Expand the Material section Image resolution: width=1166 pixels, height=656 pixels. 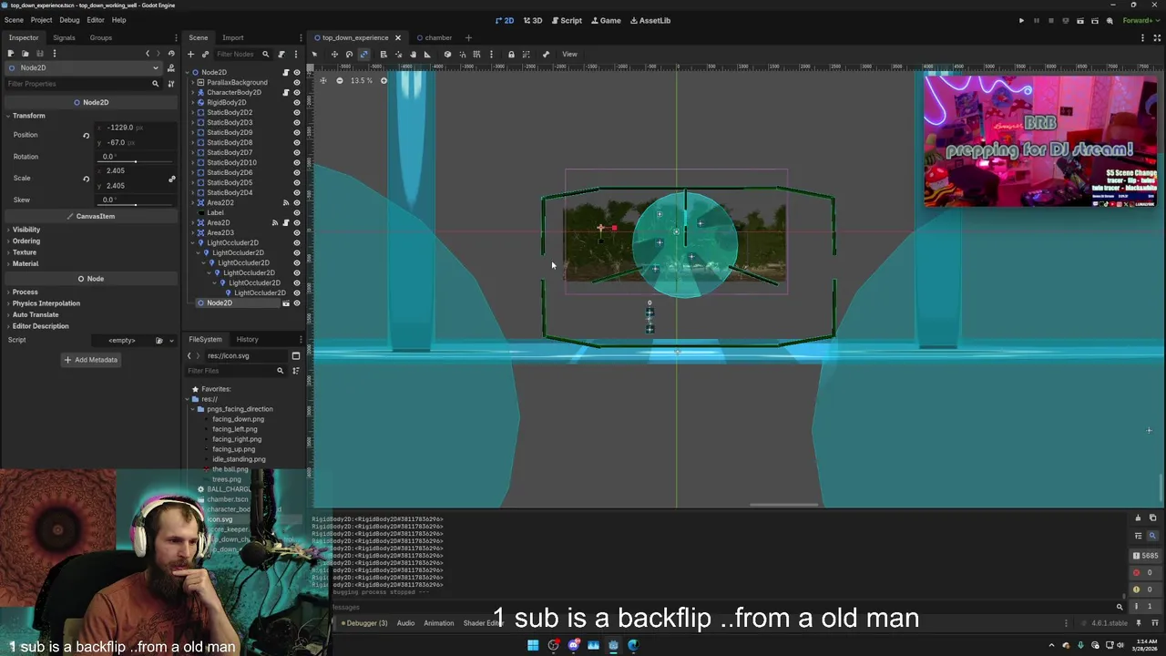pos(25,263)
